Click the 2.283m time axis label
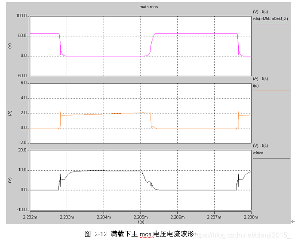The width and height of the screenshot is (295, 243). (67, 217)
